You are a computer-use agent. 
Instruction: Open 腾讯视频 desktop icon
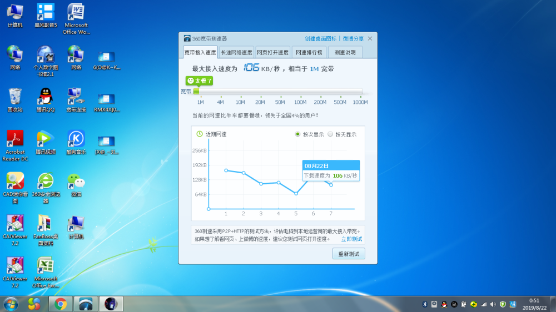46,142
